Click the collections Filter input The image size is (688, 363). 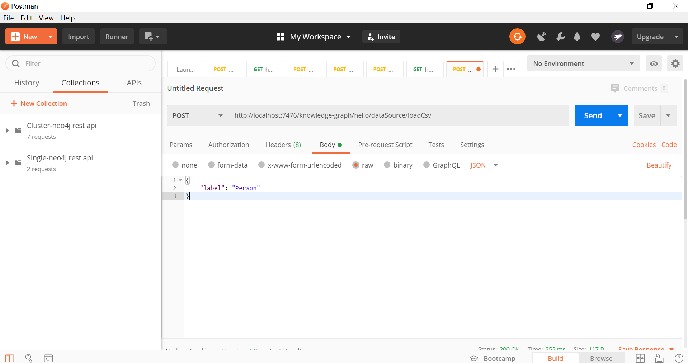(80, 63)
